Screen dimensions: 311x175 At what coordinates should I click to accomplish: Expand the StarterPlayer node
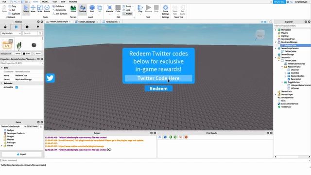tap(276, 95)
